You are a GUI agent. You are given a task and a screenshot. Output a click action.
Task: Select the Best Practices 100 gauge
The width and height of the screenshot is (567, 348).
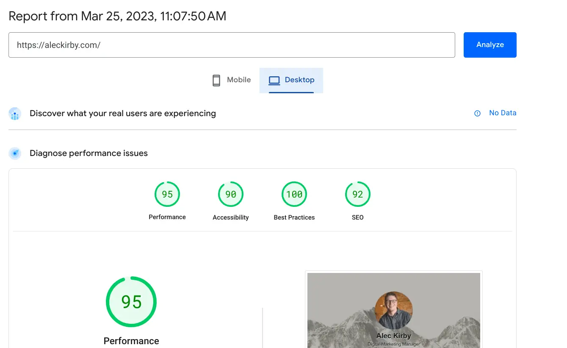click(x=294, y=194)
